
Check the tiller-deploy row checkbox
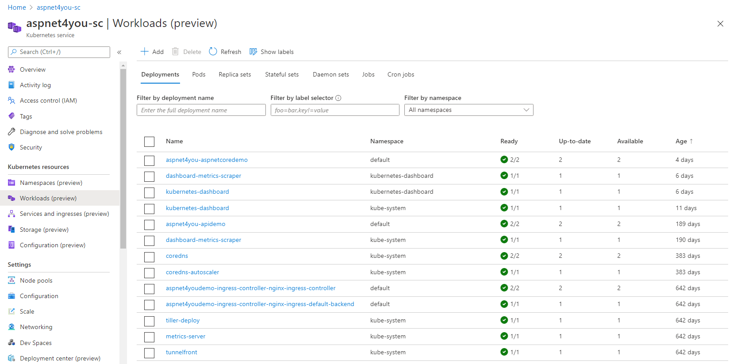point(150,321)
